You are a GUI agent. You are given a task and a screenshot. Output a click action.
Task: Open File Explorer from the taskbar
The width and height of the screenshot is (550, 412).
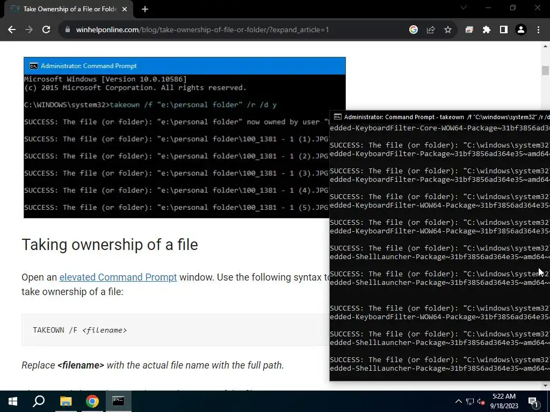[66, 401]
